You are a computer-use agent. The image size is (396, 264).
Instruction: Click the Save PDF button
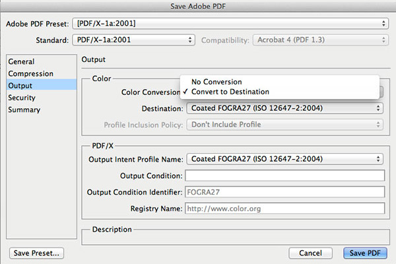[365, 253]
